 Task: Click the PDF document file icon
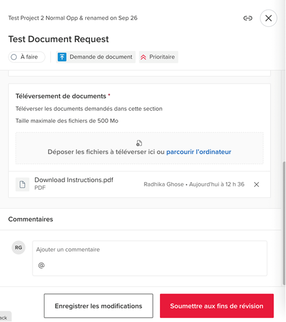pyautogui.click(x=23, y=184)
